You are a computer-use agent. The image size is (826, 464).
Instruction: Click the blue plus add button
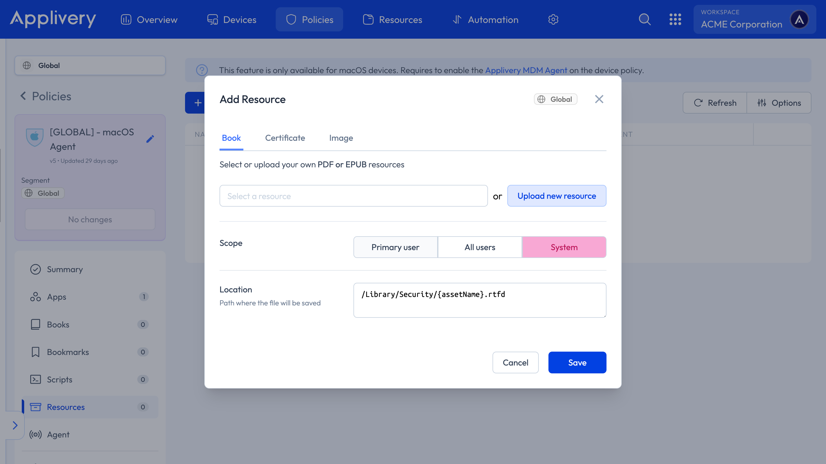coord(197,103)
